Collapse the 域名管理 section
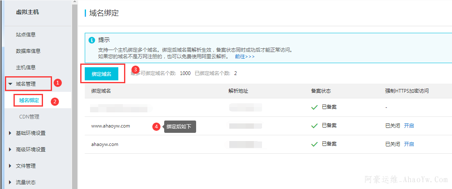 pos(10,84)
